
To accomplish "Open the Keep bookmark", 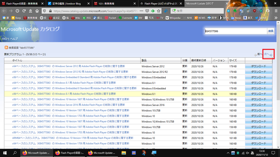I will tap(16, 18).
